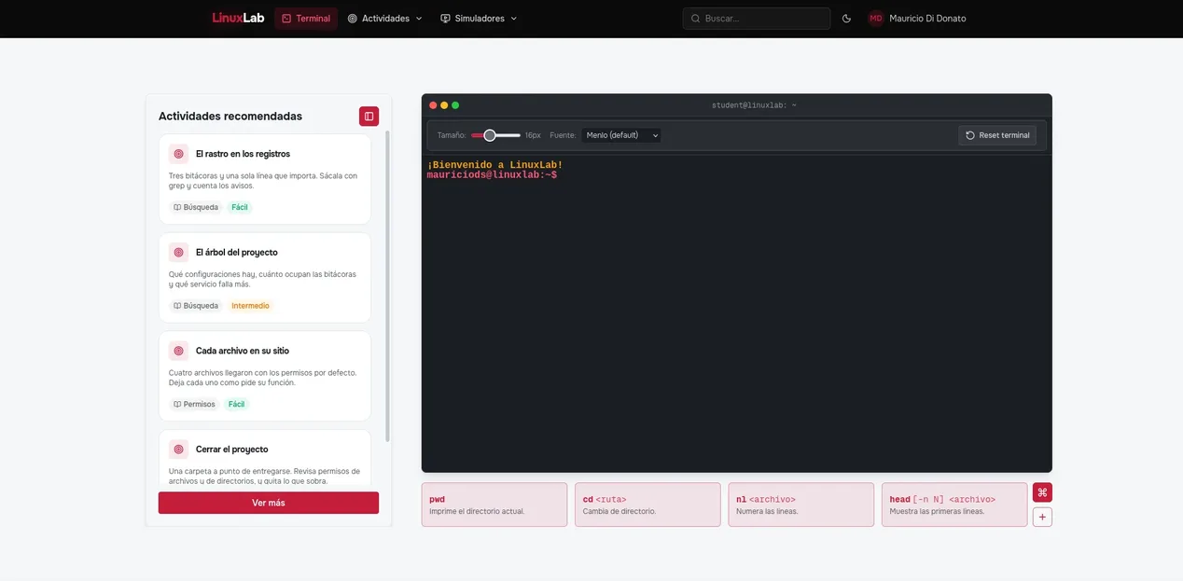Click the green terminal window dot

coord(455,105)
